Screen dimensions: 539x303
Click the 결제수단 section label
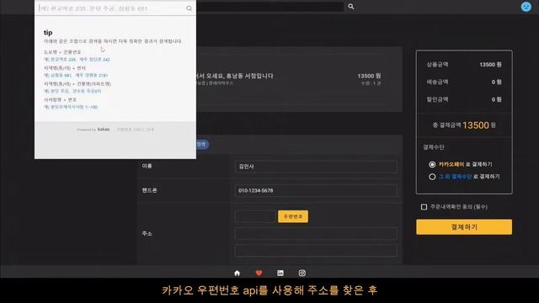pyautogui.click(x=434, y=147)
